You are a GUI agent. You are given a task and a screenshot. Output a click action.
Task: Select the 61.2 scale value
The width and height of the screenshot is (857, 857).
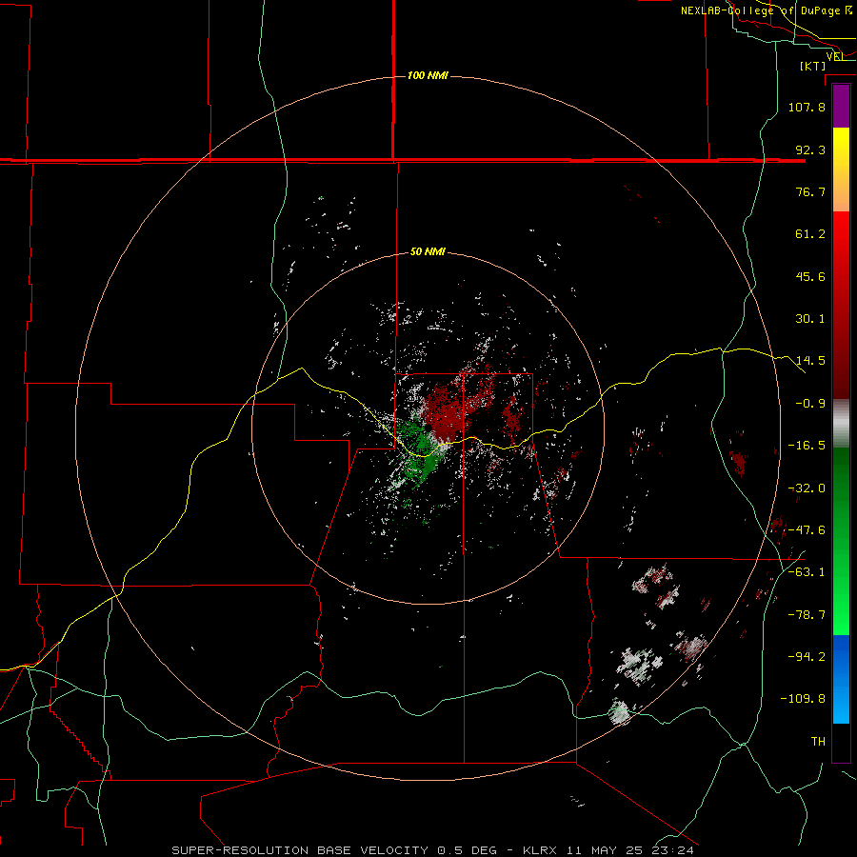click(810, 234)
